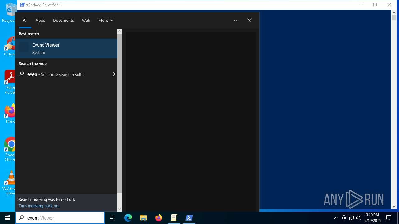This screenshot has height=224, width=399.
Task: Open Task View from taskbar
Action: 112,218
